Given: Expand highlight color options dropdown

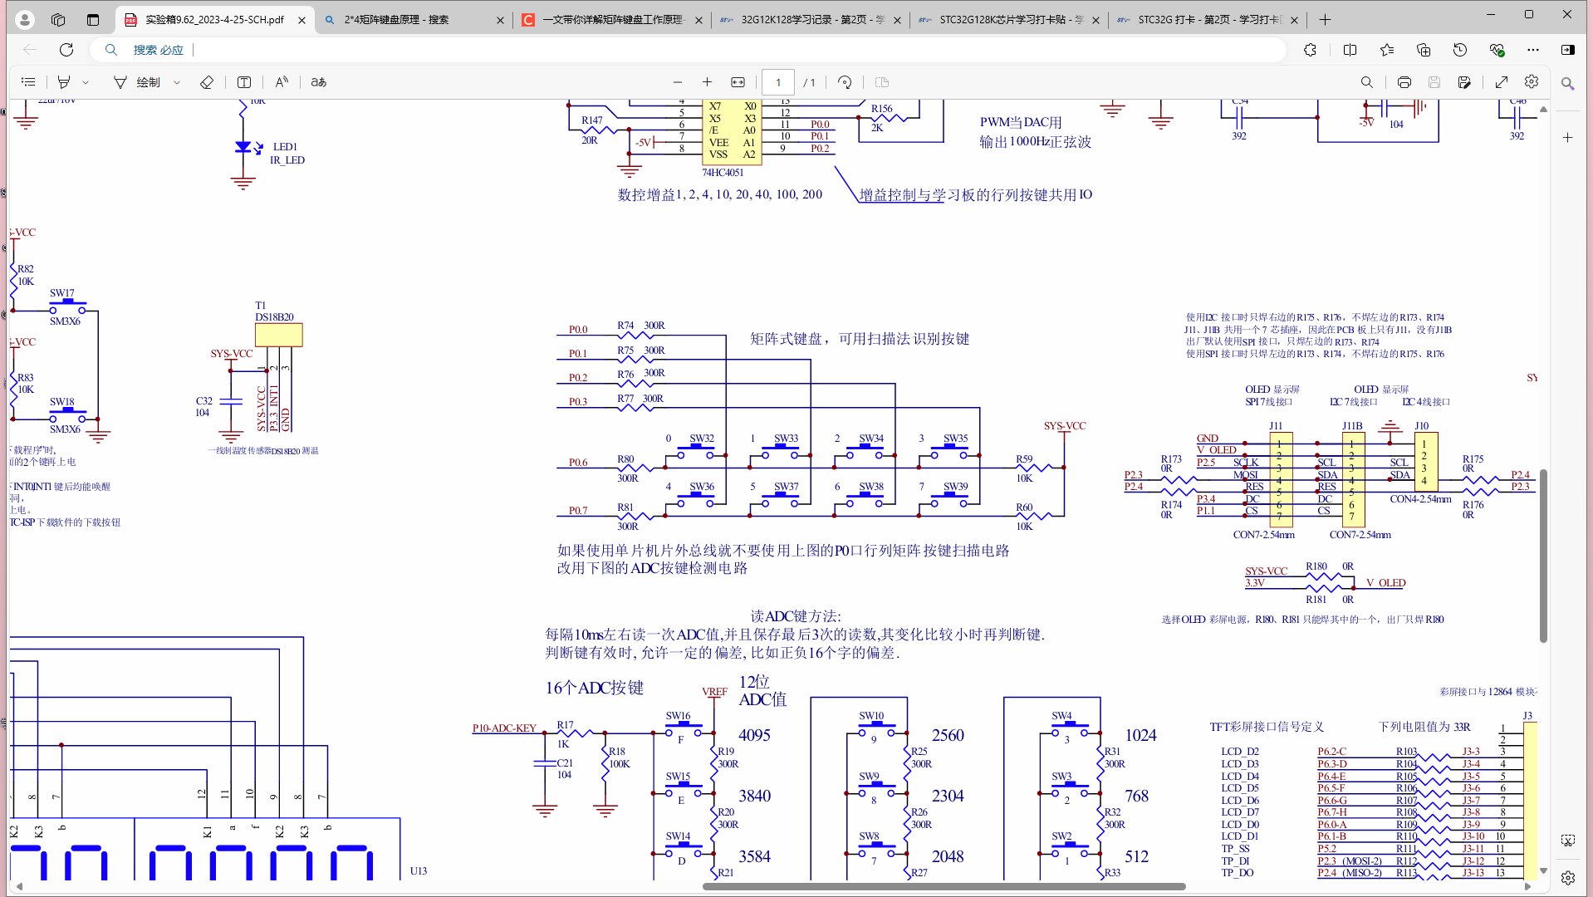Looking at the screenshot, I should click(86, 82).
